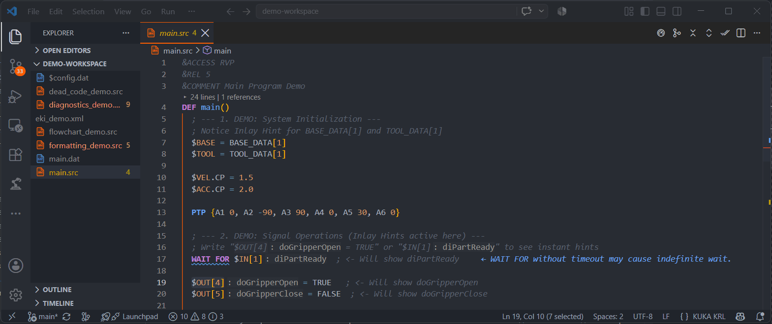
Task: Show additional activity bar views
Action: 16,214
